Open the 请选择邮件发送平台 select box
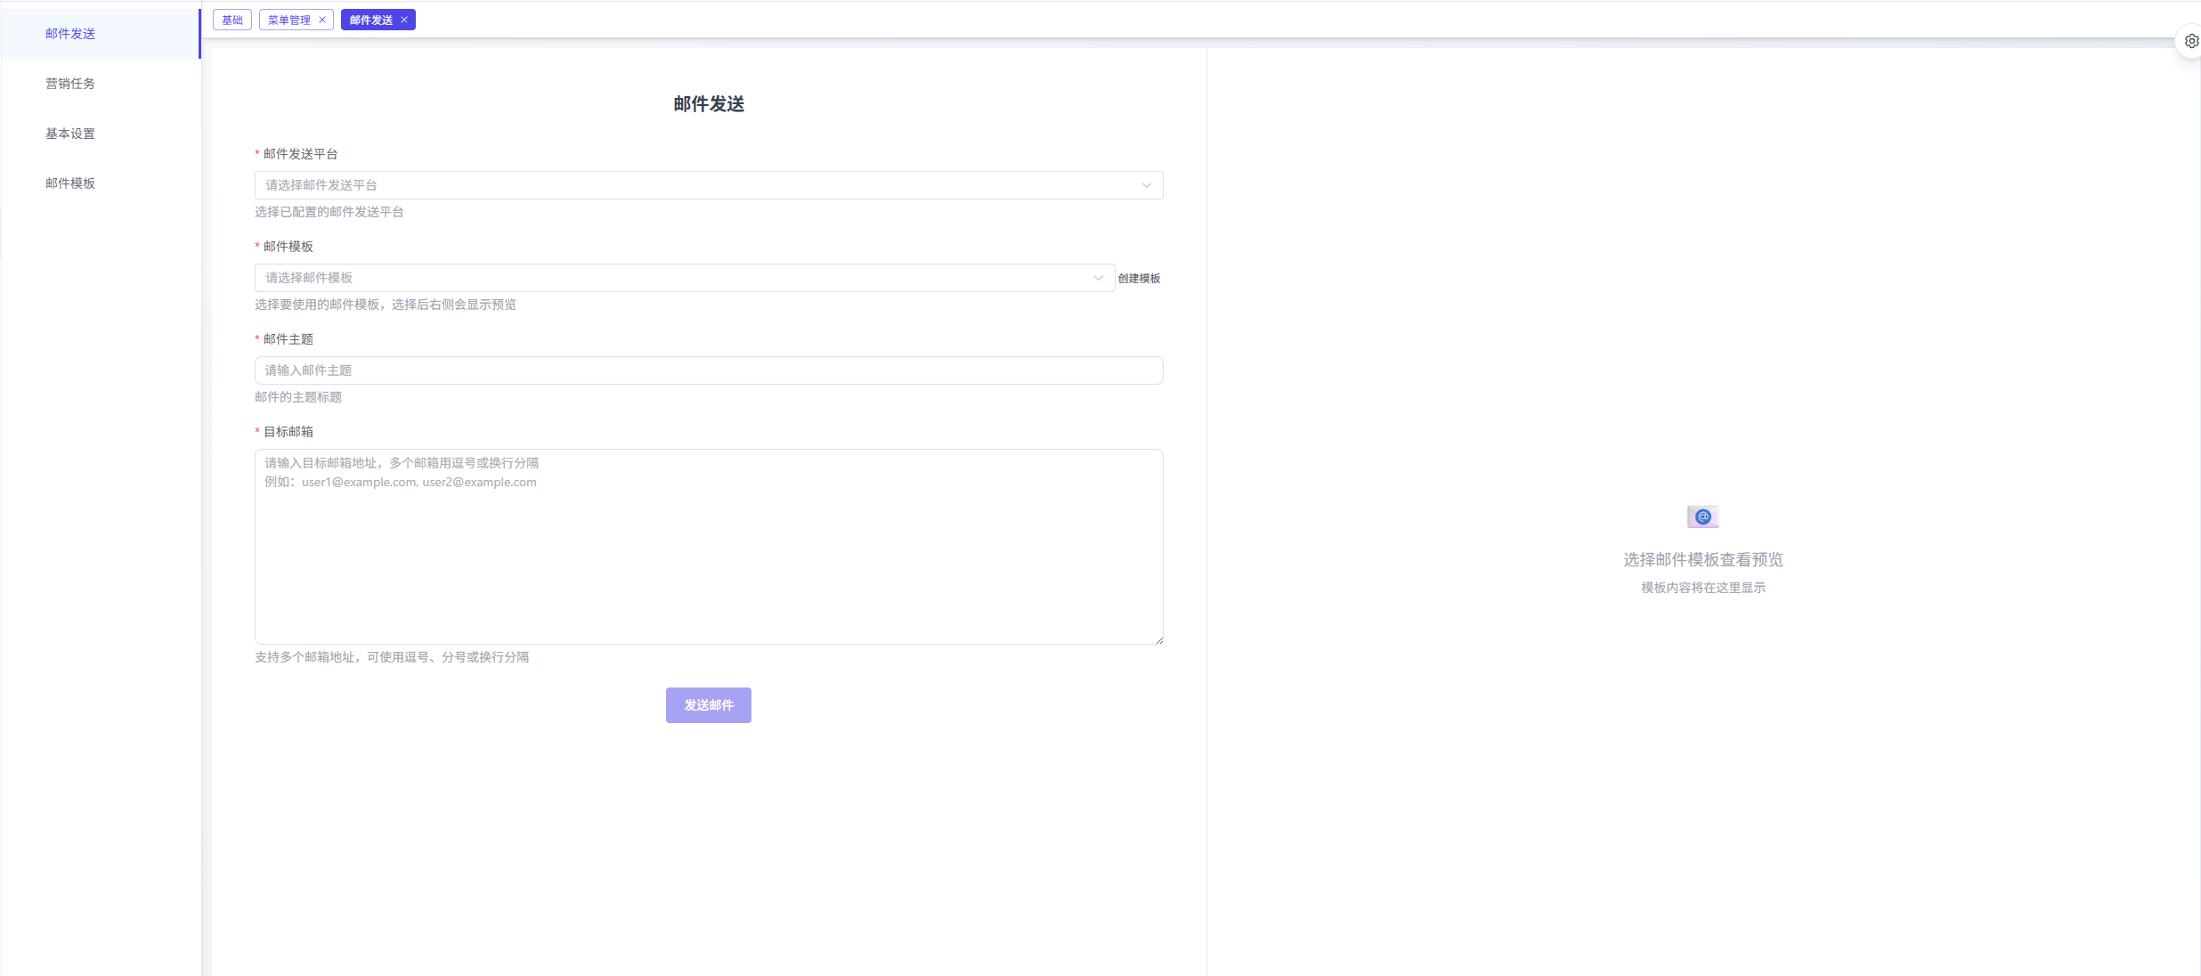The width and height of the screenshot is (2201, 976). point(709,185)
